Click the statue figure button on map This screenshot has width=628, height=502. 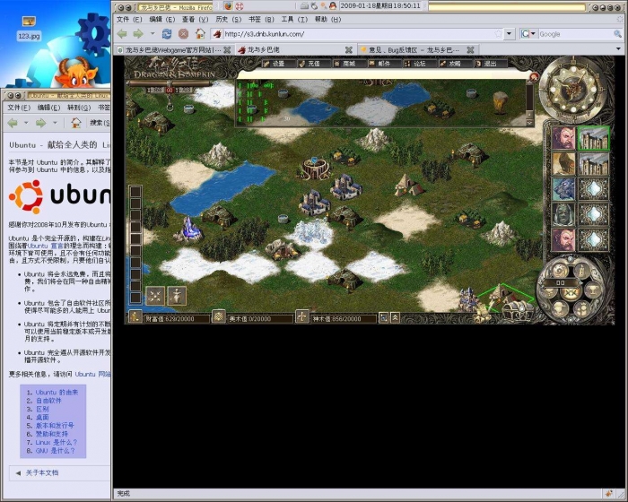click(x=177, y=296)
